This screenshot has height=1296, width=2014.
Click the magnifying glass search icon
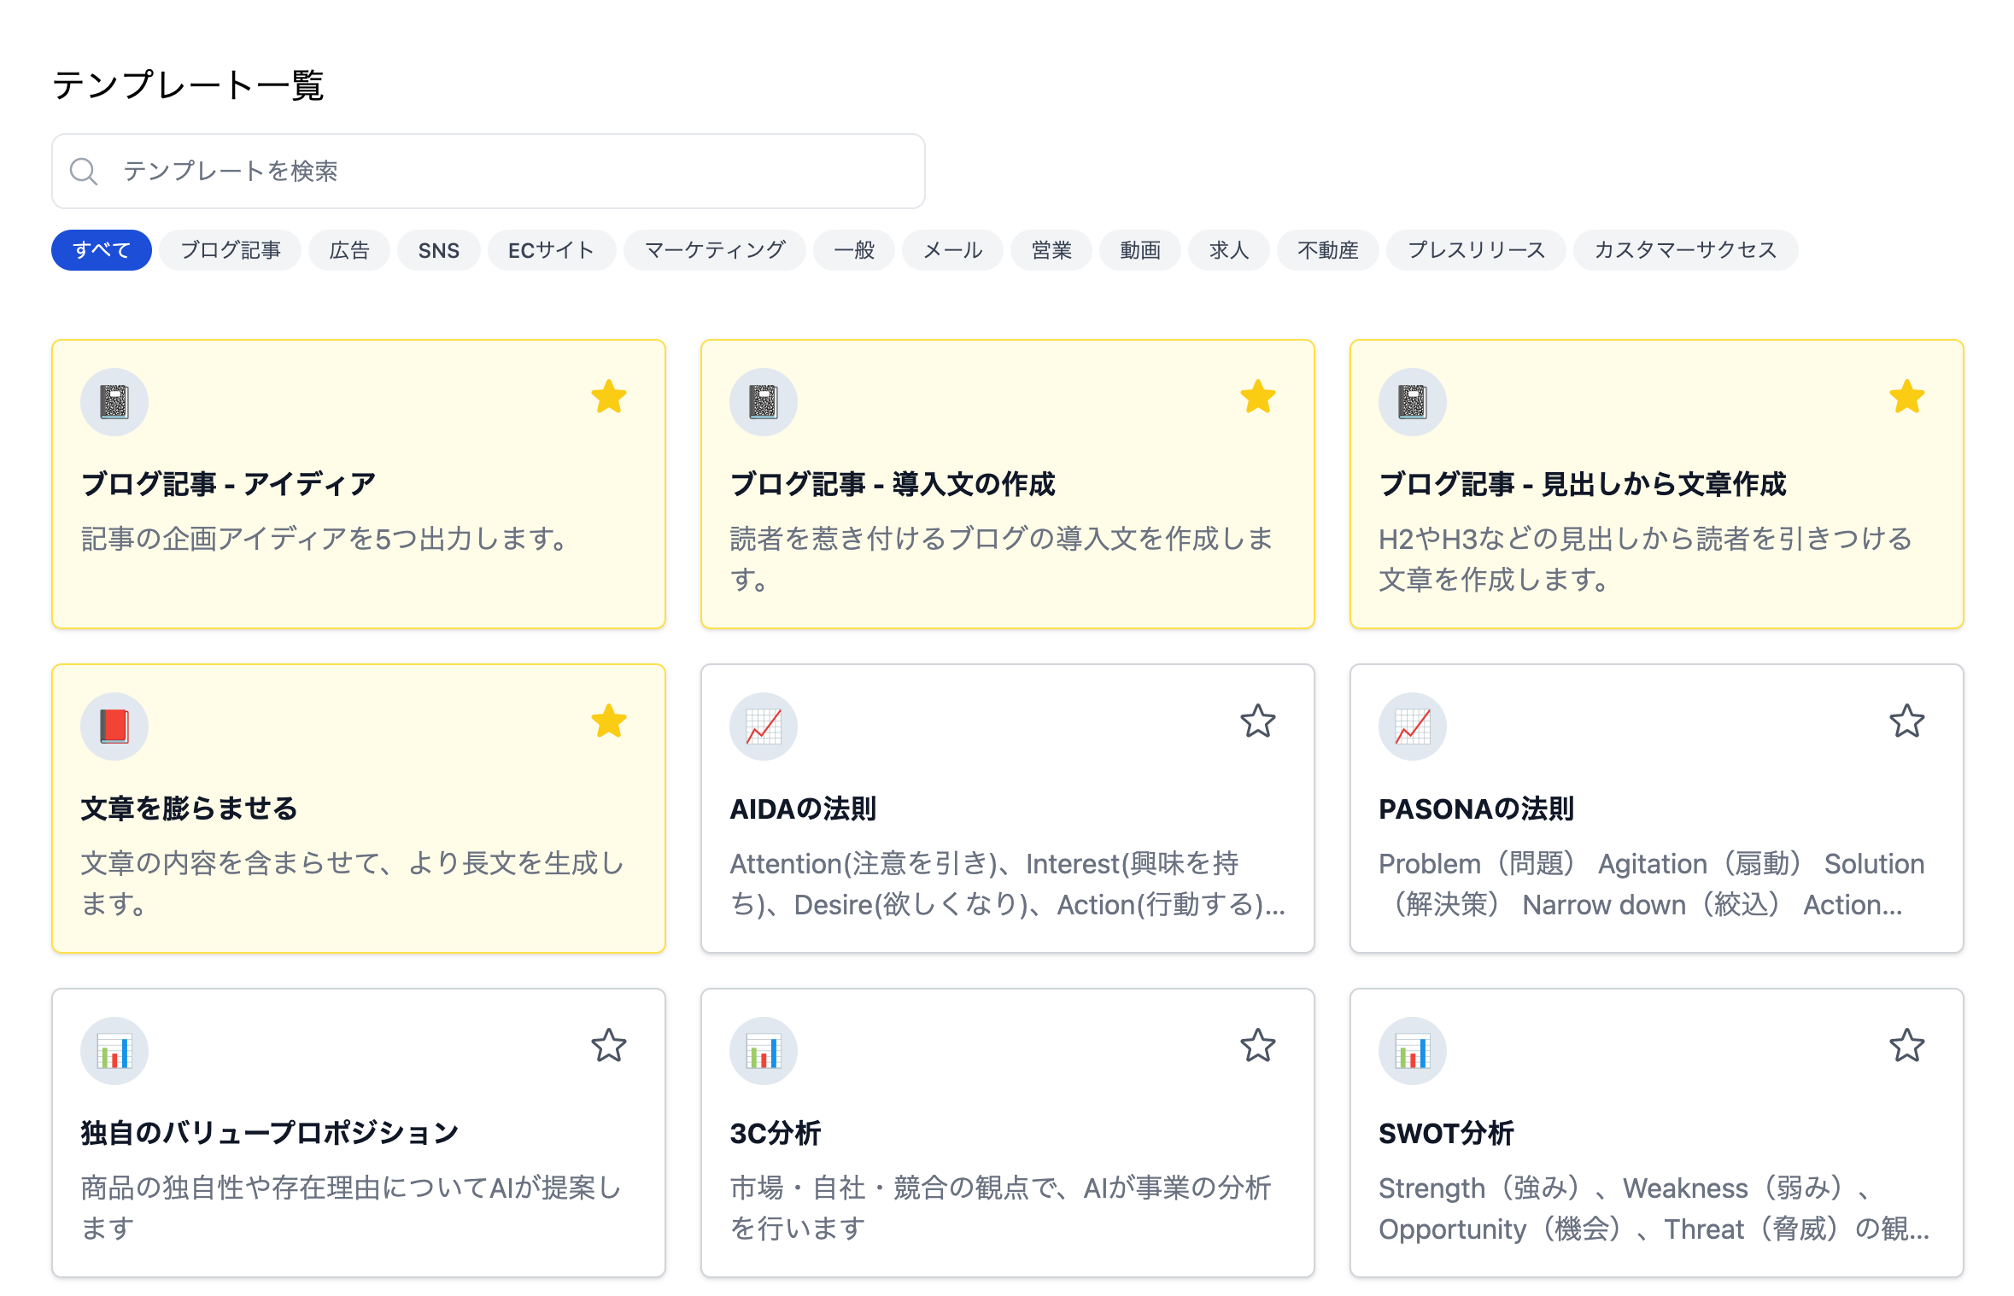pyautogui.click(x=84, y=172)
